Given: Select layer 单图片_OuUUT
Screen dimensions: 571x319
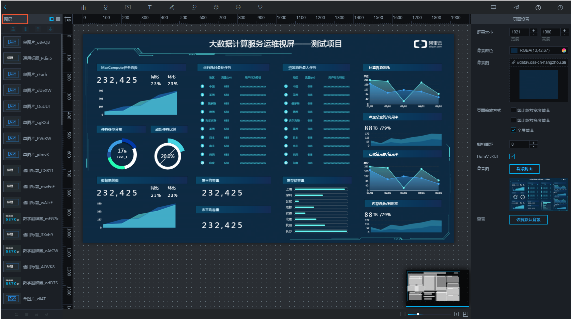Looking at the screenshot, I should coord(32,107).
